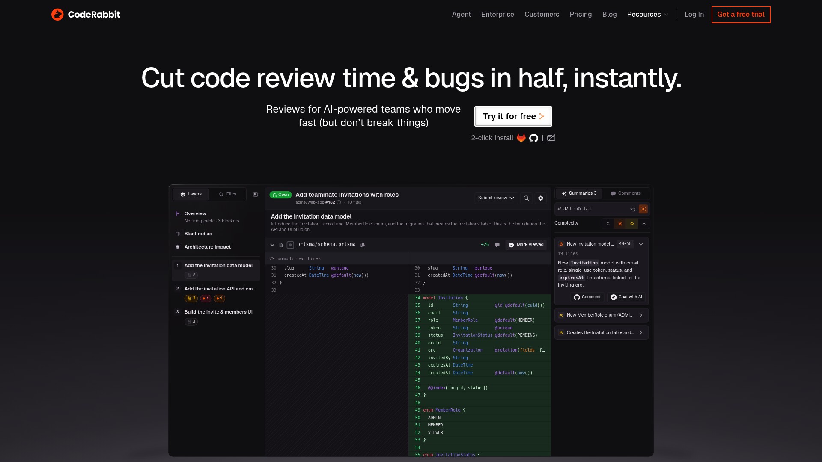822x462 pixels.
Task: Click the 4-files badge under layer 3
Action: (x=191, y=322)
